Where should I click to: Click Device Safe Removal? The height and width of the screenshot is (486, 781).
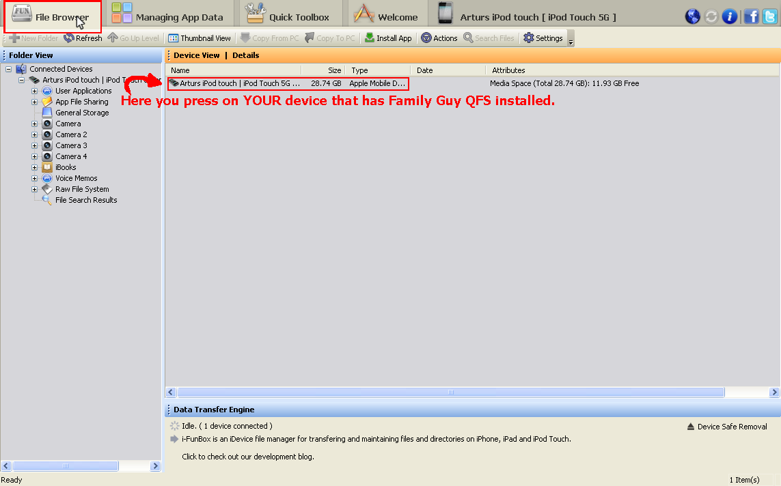(727, 427)
